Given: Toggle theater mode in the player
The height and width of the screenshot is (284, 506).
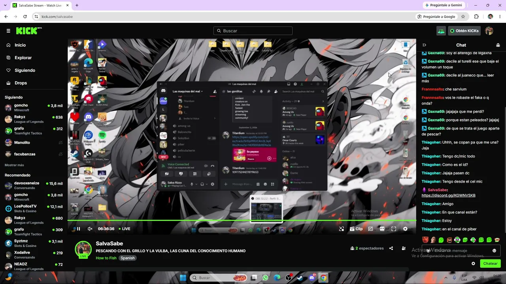Looking at the screenshot, I should (x=382, y=229).
